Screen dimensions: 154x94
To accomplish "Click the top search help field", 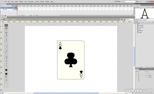I will (129, 2).
